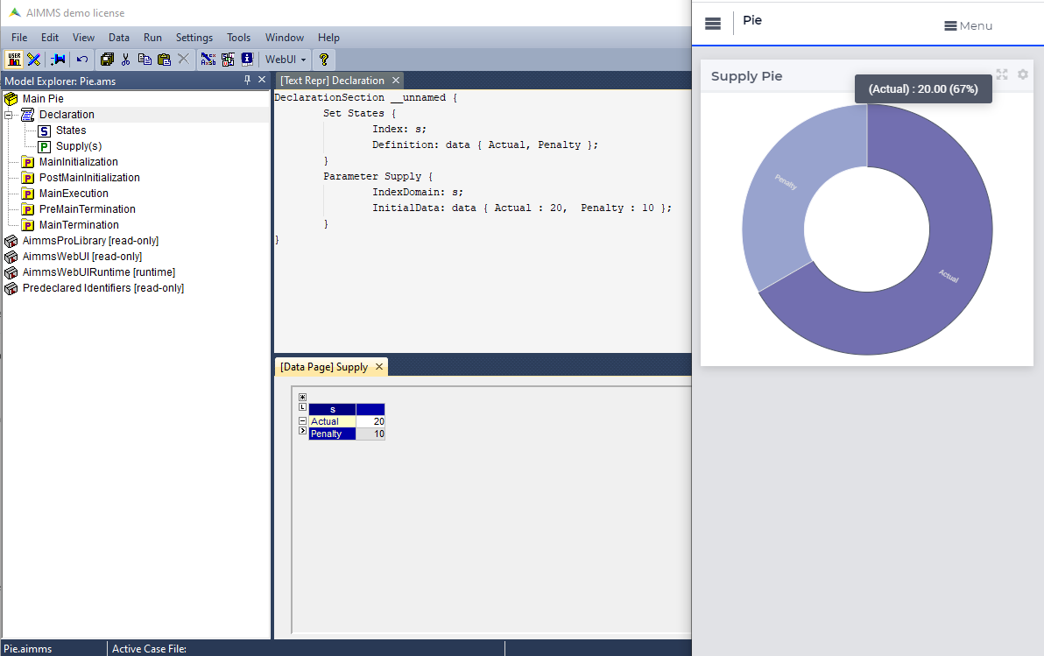This screenshot has height=656, width=1044.
Task: Click the grey X delete icon
Action: [x=183, y=60]
